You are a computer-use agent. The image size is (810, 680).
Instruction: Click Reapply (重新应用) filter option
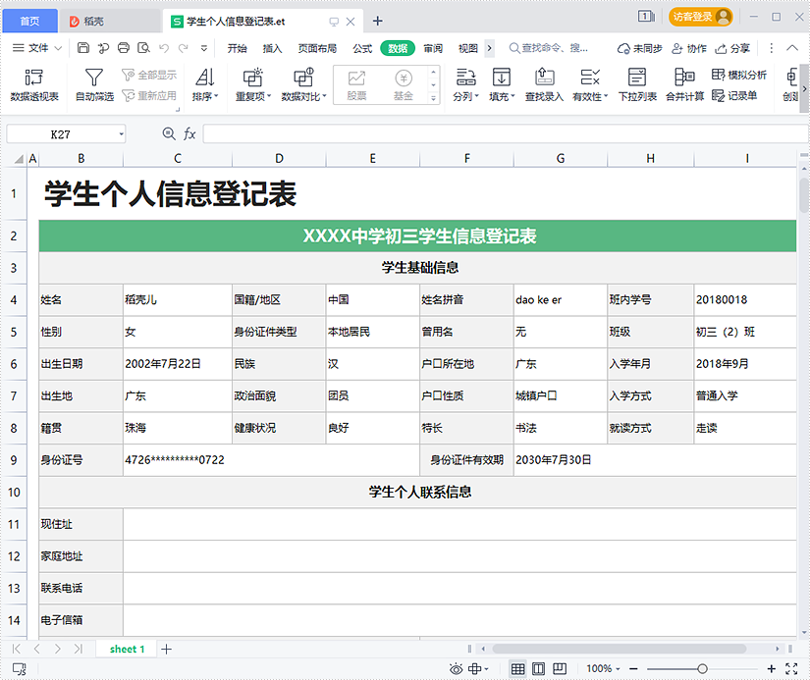(x=150, y=95)
